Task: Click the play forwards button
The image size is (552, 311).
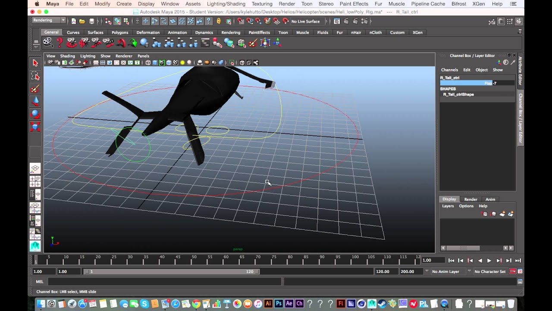Action: pos(489,260)
